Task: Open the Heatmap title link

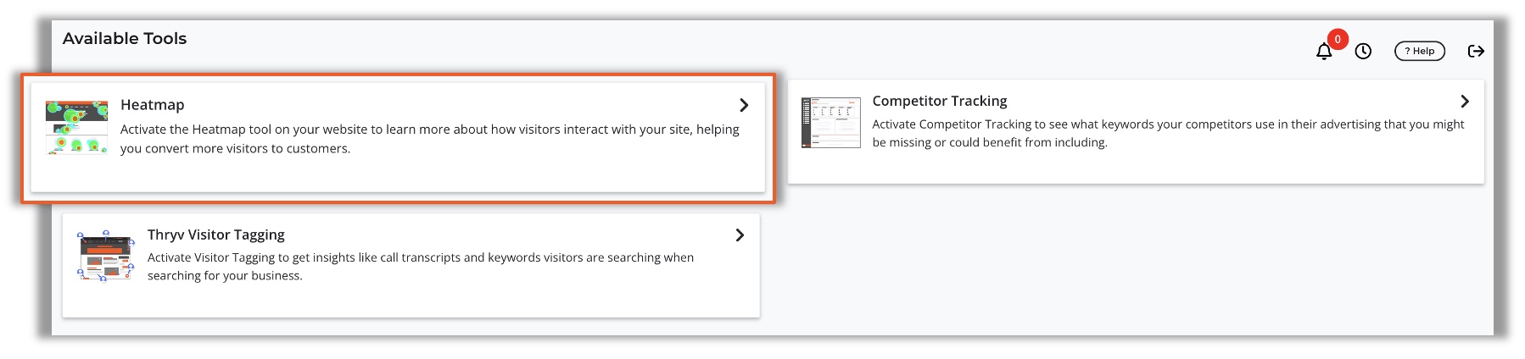Action: pos(153,105)
